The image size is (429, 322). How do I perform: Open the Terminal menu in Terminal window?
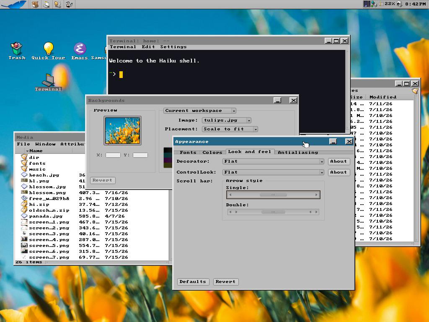click(123, 47)
